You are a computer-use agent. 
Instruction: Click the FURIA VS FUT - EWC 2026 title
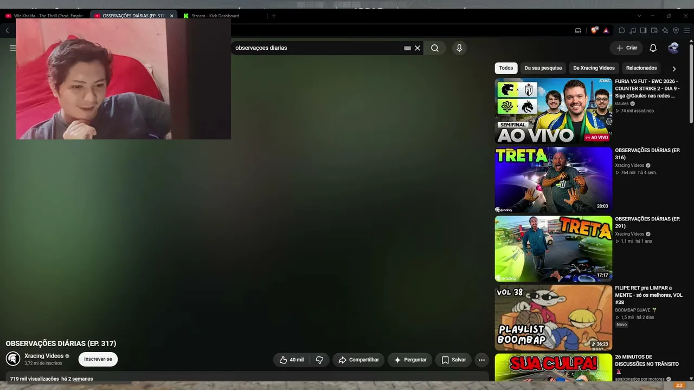[647, 88]
